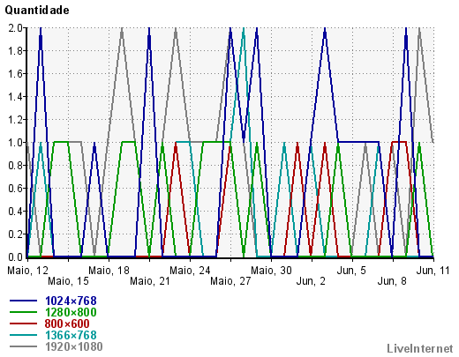Image resolution: width=459 pixels, height=357 pixels.
Task: Click the Jun, 8 date label
Action: 392,281
